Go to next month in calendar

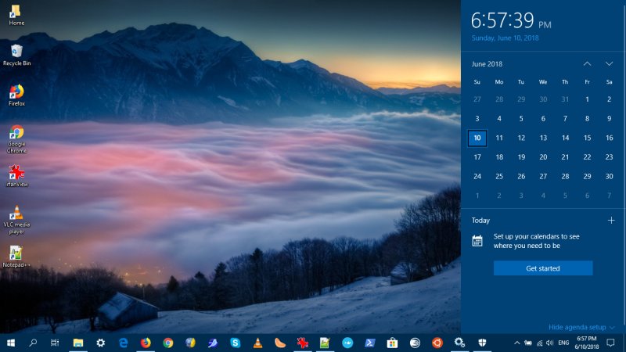(609, 64)
